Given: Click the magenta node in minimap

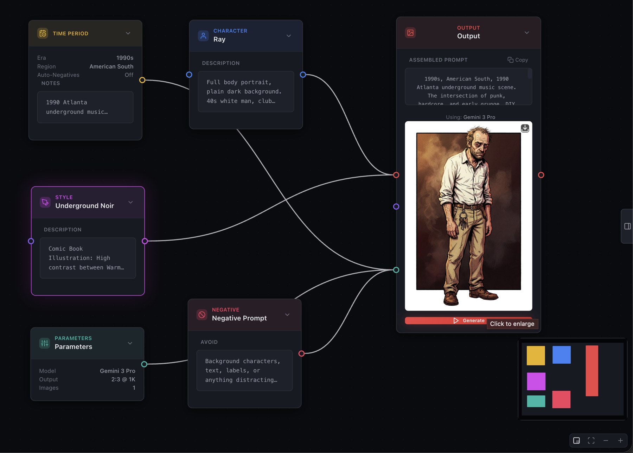Looking at the screenshot, I should (536, 381).
